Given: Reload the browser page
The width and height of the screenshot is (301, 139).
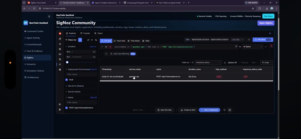Looking at the screenshot, I should [34, 9].
